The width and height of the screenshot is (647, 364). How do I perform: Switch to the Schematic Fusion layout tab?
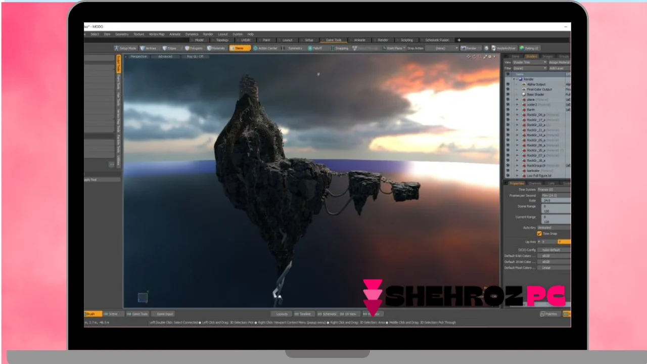pyautogui.click(x=437, y=40)
